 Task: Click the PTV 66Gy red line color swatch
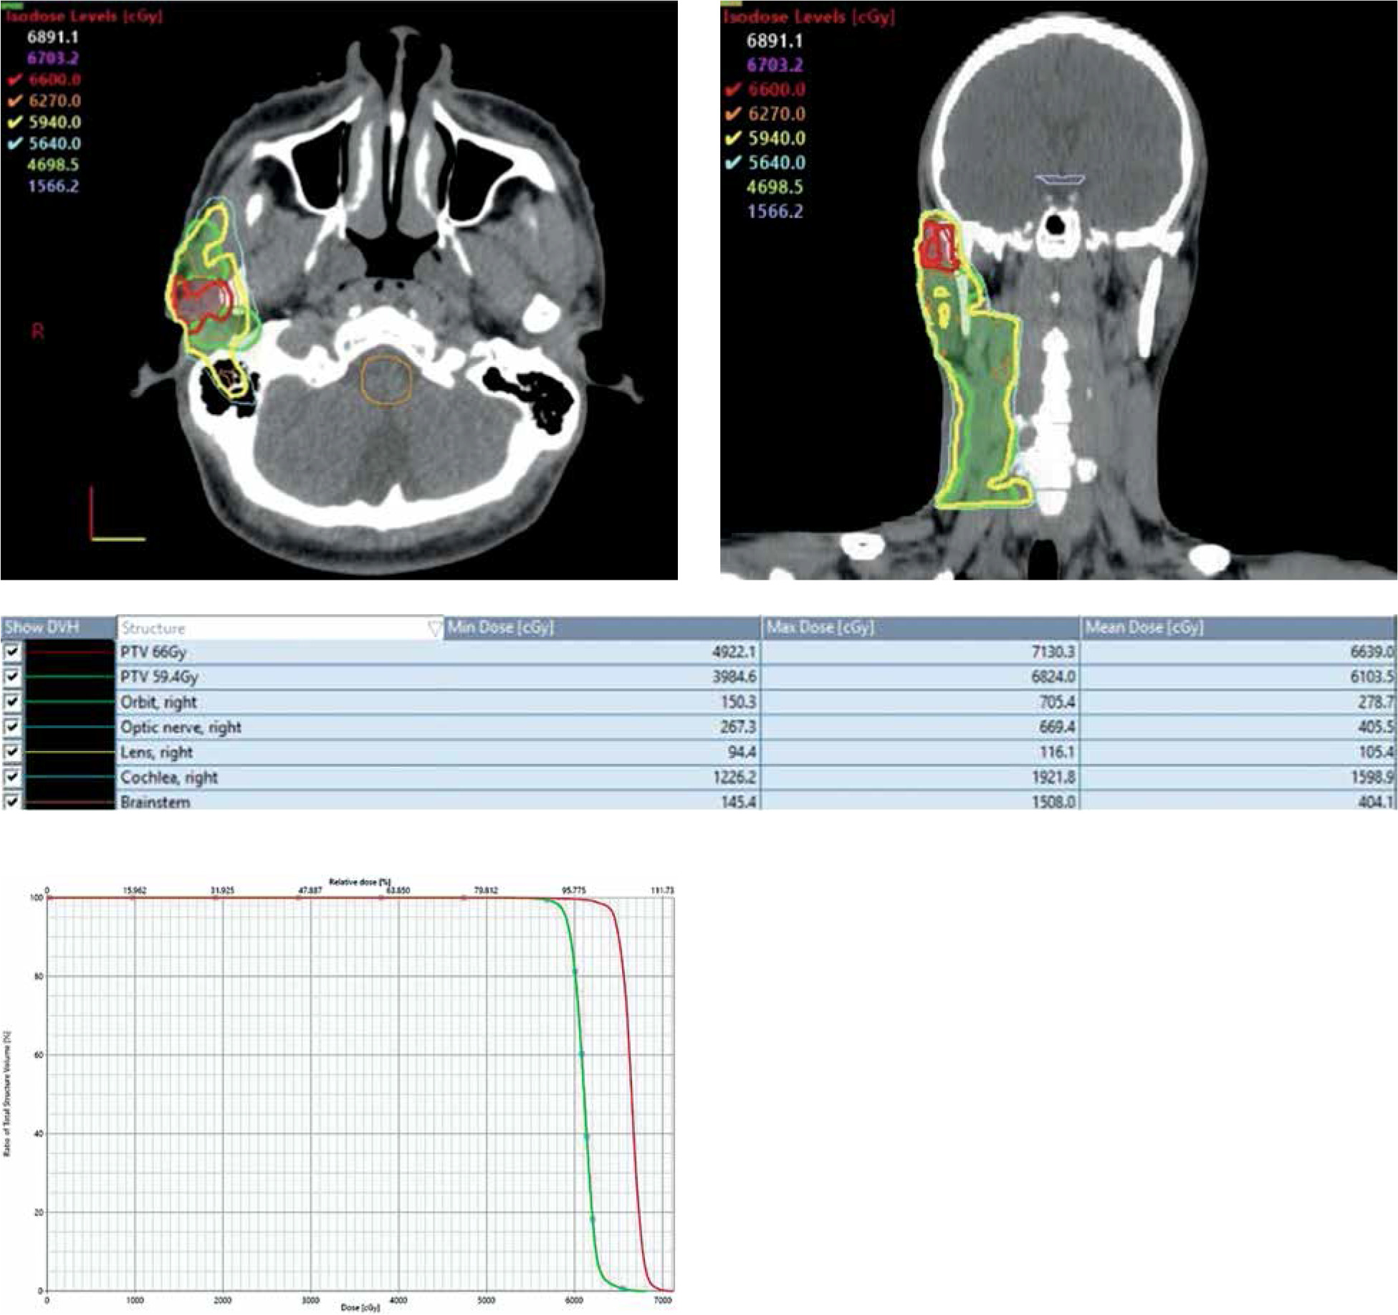pos(70,652)
